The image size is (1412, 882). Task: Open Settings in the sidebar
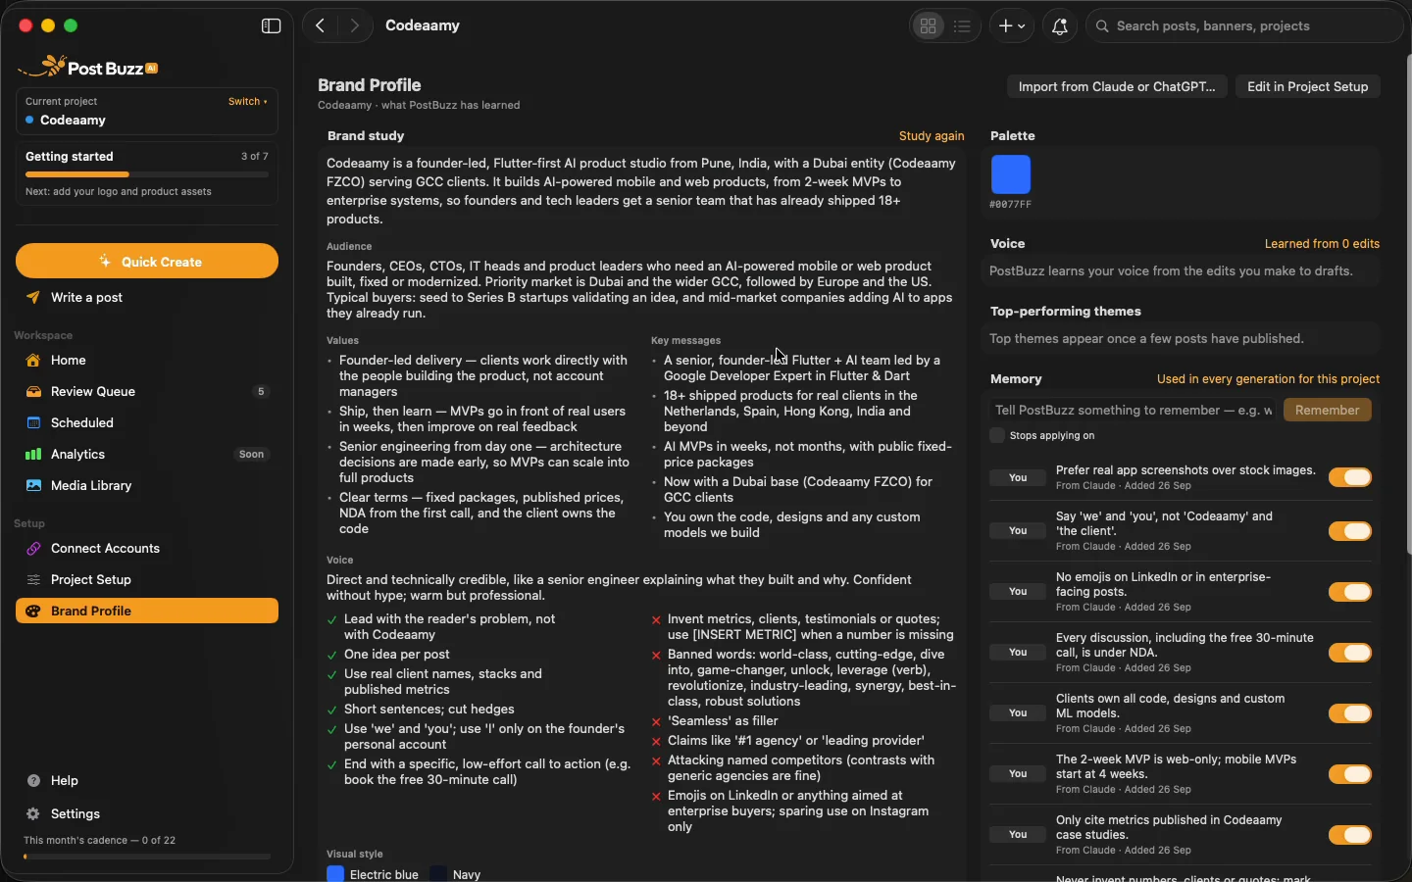click(147, 814)
